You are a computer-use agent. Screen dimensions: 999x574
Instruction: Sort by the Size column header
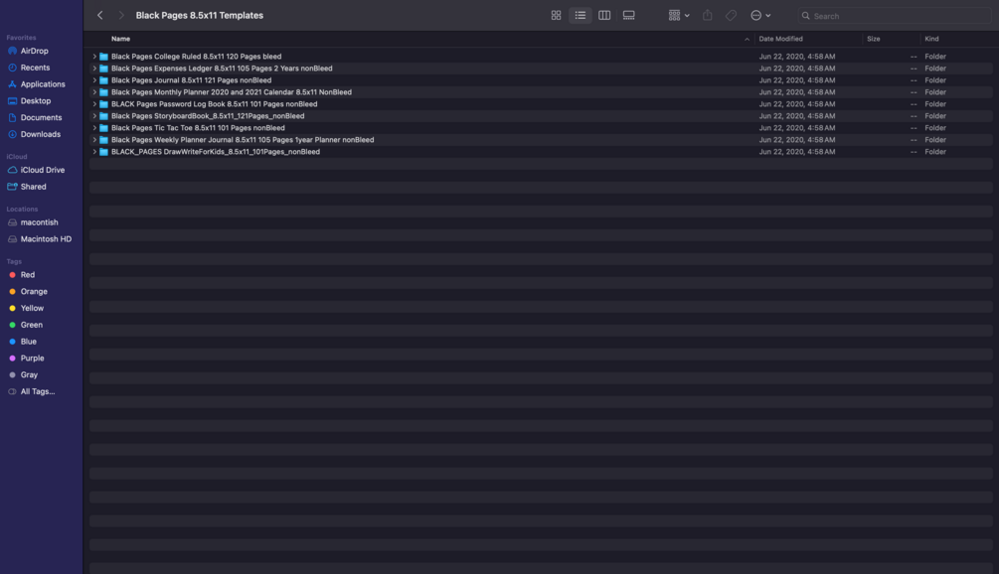[873, 39]
